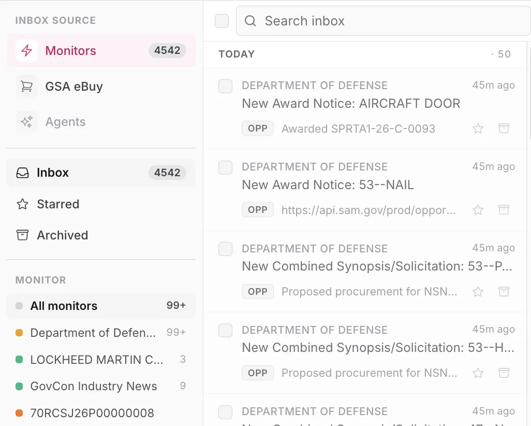Viewport: 531px width, 426px height.
Task: Open the Agents source
Action: 101,122
